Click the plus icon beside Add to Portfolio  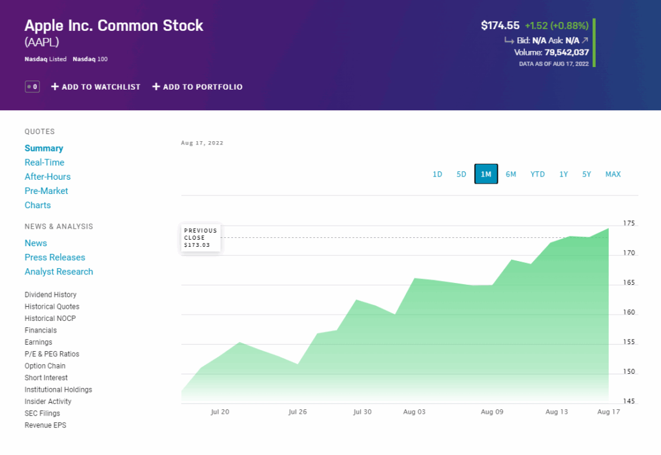coord(156,87)
